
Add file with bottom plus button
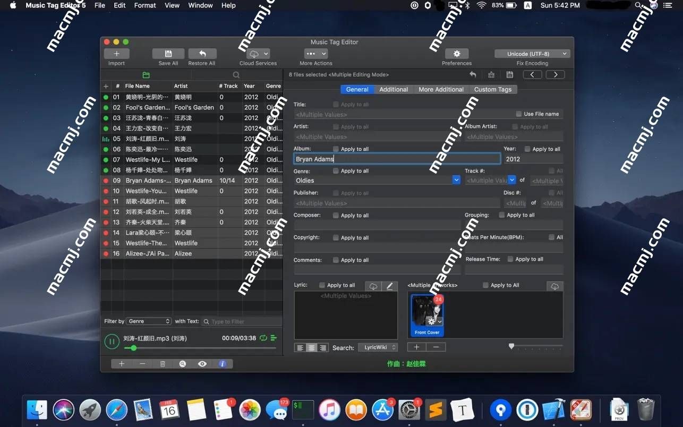click(122, 364)
